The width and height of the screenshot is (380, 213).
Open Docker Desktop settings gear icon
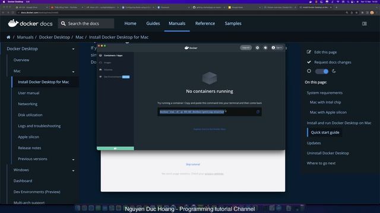[x=257, y=48]
